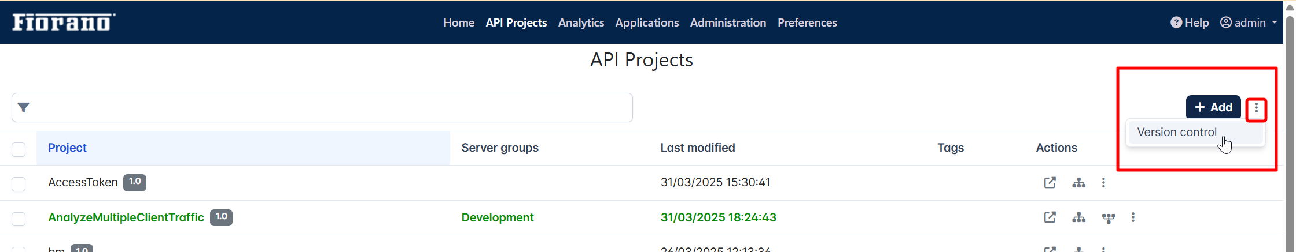Sort by Last modified column header
The image size is (1296, 252).
click(698, 148)
